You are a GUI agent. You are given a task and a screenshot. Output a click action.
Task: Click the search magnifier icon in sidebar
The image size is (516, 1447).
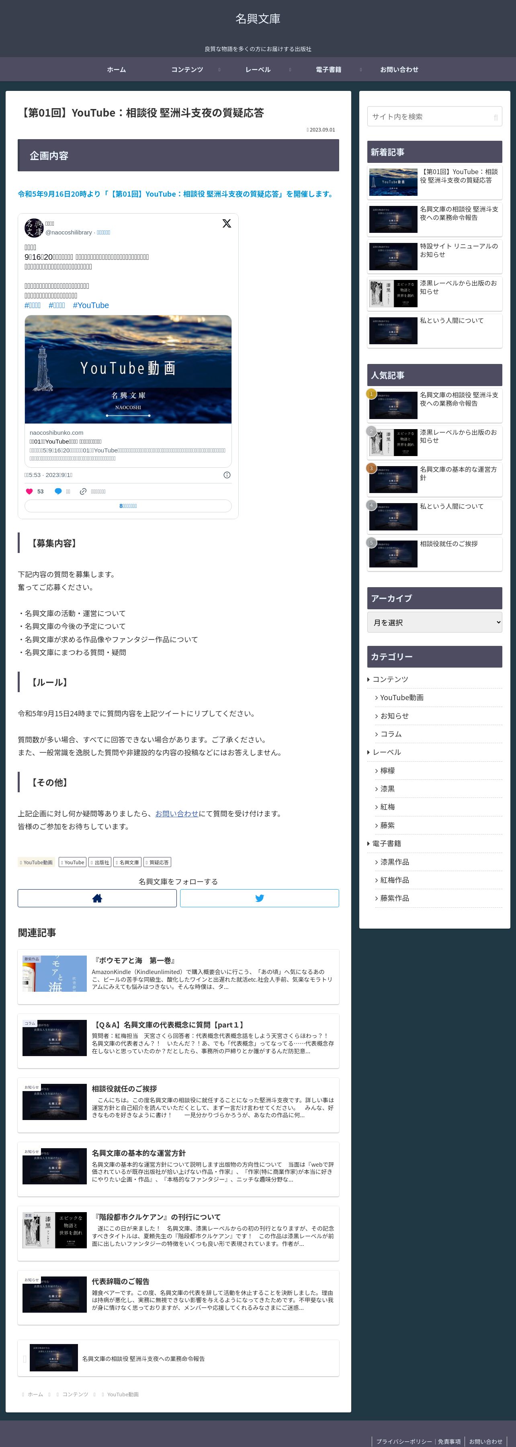(x=495, y=117)
